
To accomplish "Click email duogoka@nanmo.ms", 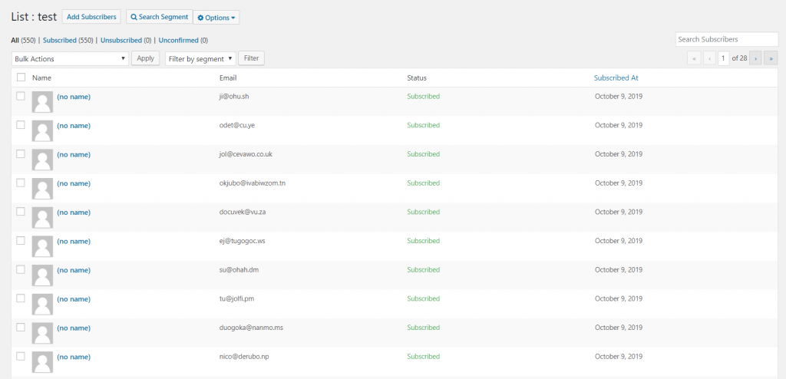I will 252,328.
